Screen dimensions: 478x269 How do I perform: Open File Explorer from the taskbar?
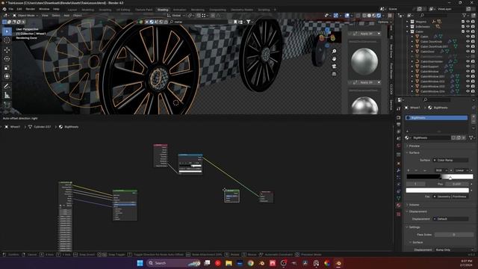229,263
